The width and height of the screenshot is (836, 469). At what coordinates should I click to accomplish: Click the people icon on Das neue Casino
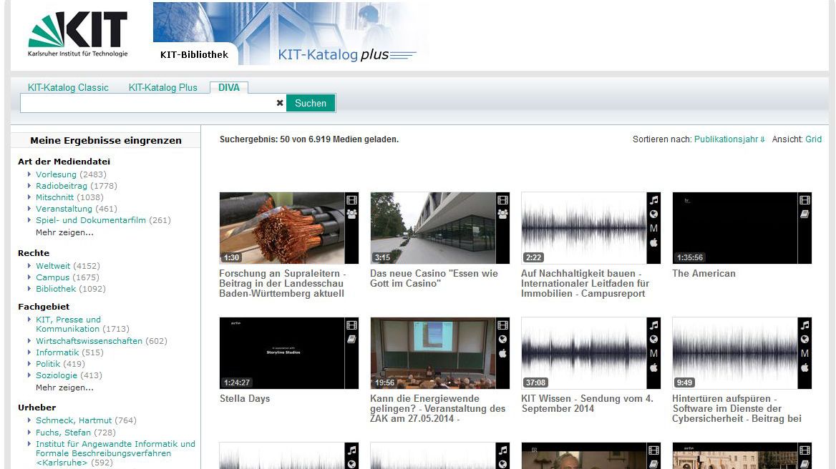502,214
